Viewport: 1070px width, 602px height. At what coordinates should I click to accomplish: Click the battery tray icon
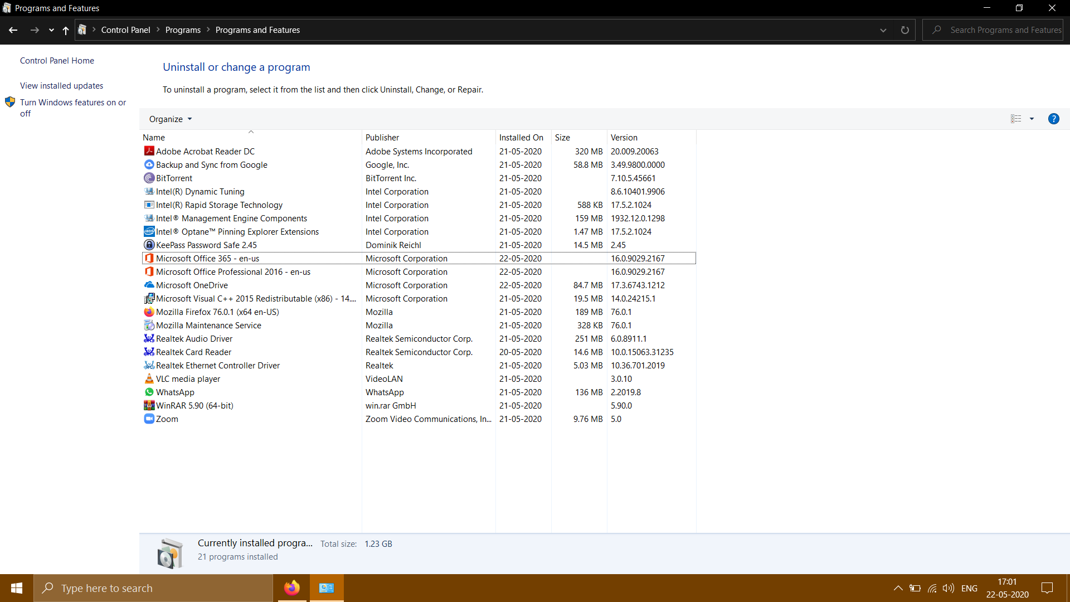coord(915,588)
